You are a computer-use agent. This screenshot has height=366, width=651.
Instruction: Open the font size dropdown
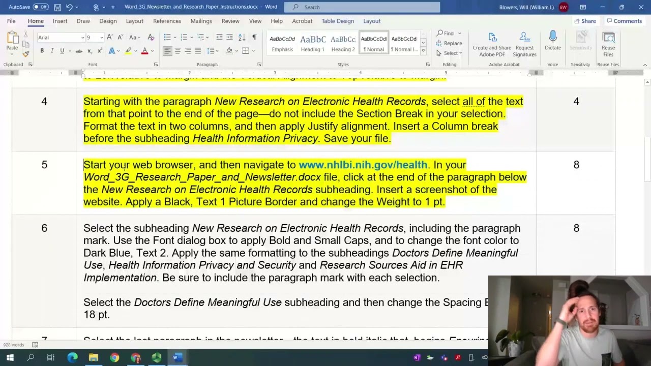pyautogui.click(x=102, y=38)
